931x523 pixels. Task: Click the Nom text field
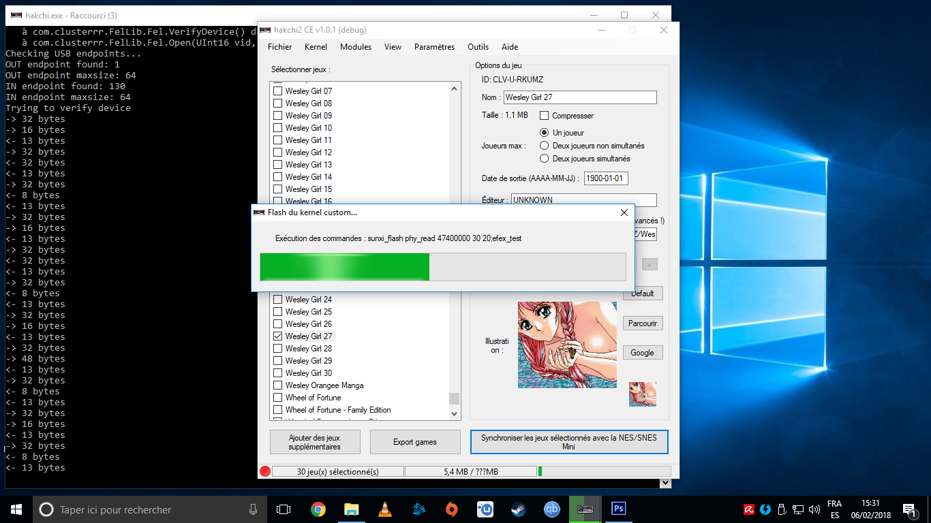579,97
